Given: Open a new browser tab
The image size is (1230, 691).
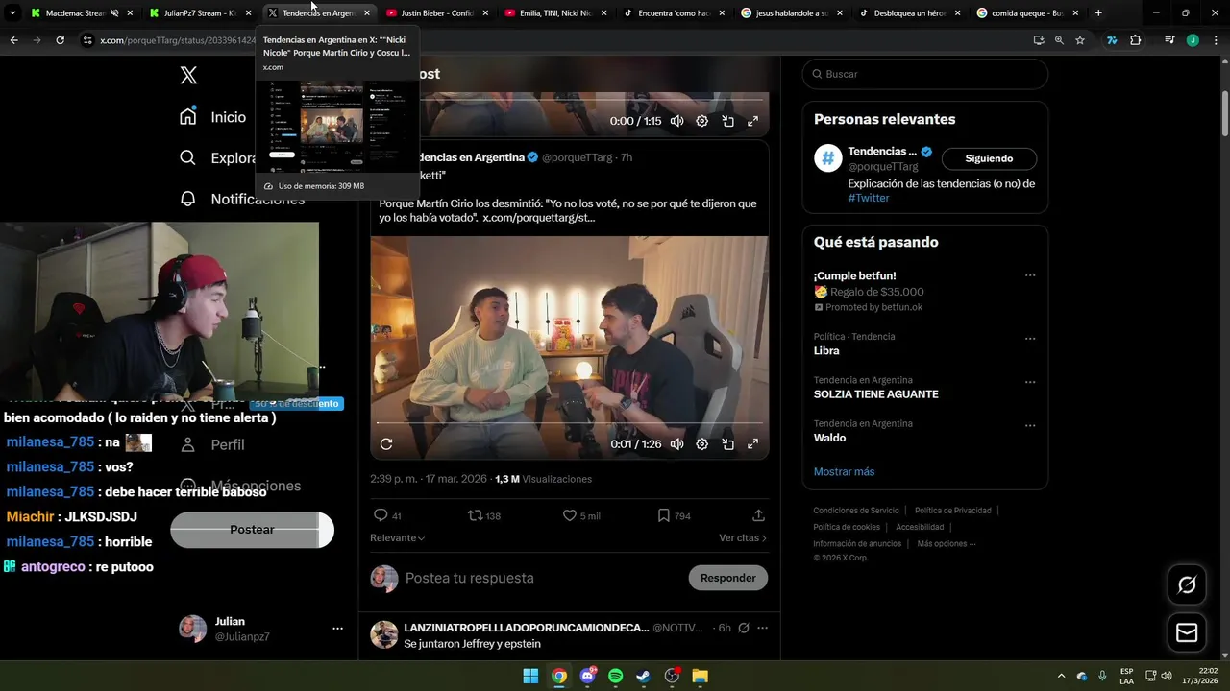Looking at the screenshot, I should [x=1098, y=13].
